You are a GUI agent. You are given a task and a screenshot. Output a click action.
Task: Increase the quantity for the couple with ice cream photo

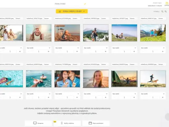pos(77,97)
